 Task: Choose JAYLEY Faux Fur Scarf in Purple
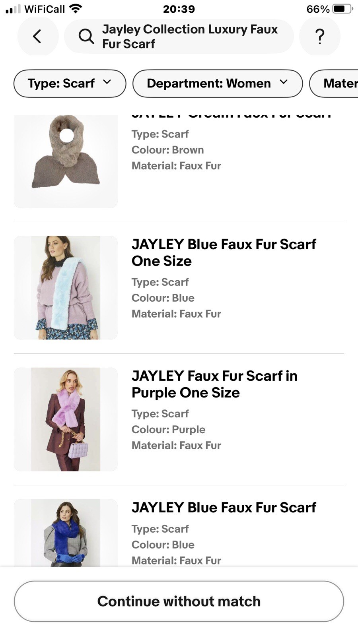(214, 384)
